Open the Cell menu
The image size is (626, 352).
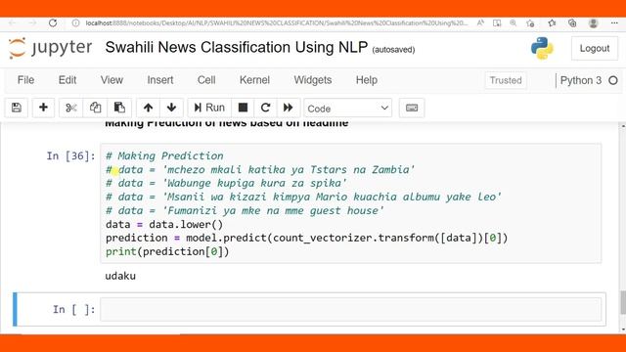pyautogui.click(x=206, y=80)
